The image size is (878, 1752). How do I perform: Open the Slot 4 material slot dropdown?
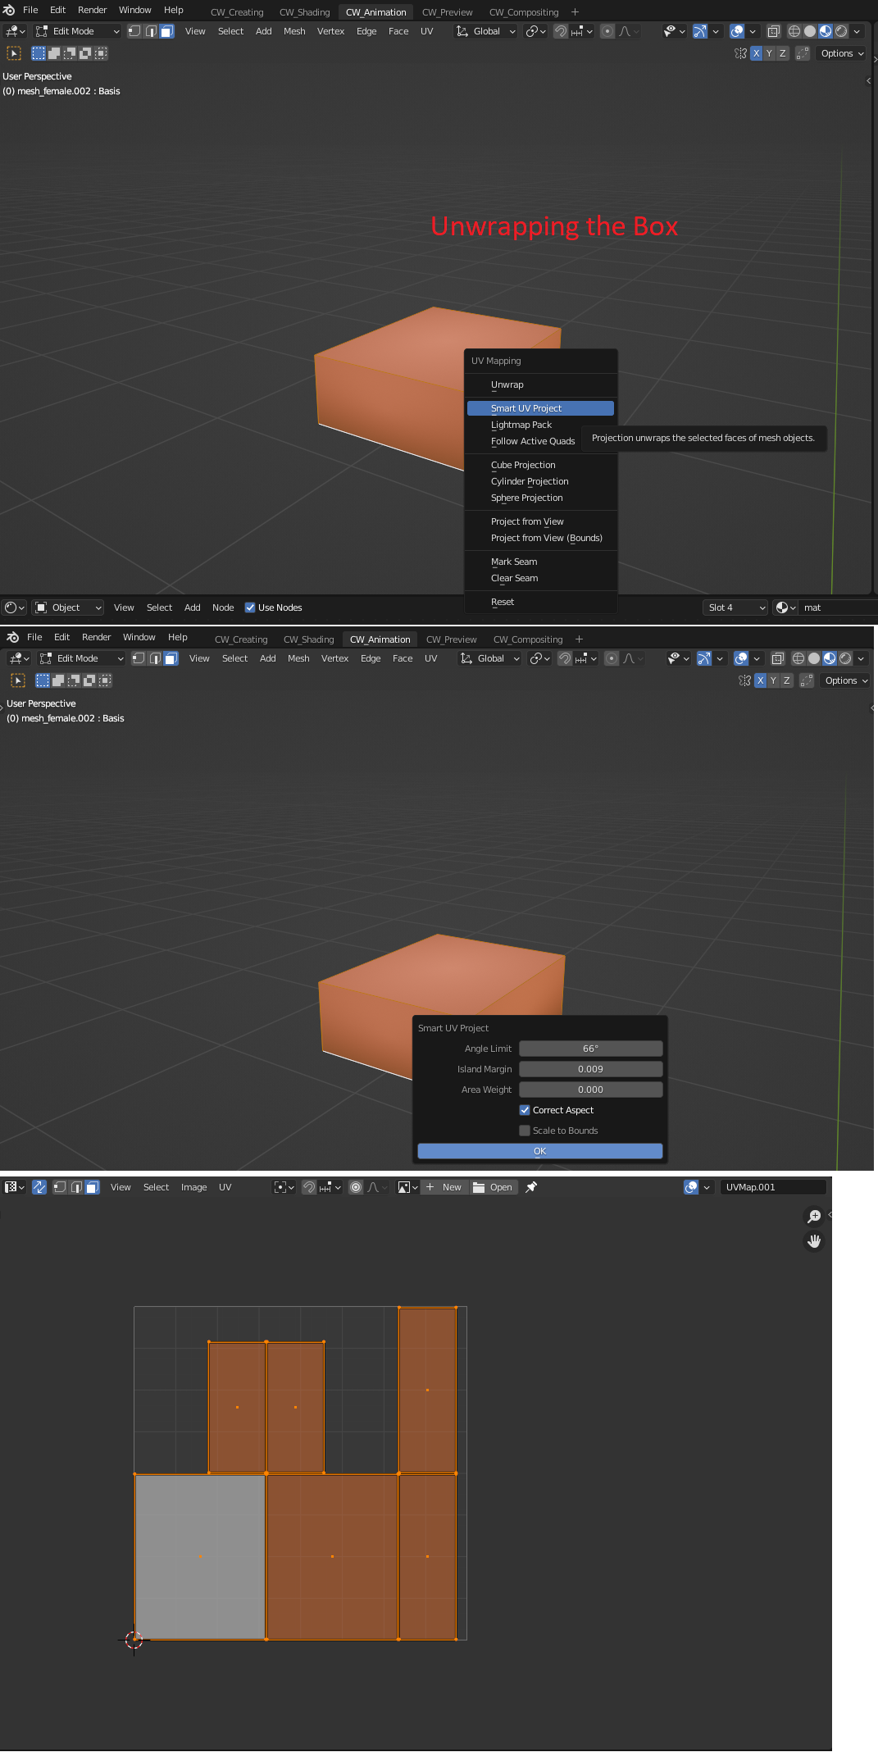click(x=735, y=608)
